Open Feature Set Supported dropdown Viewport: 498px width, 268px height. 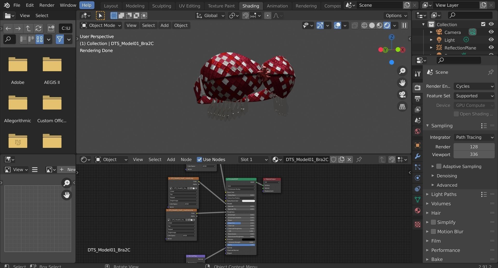tap(474, 96)
